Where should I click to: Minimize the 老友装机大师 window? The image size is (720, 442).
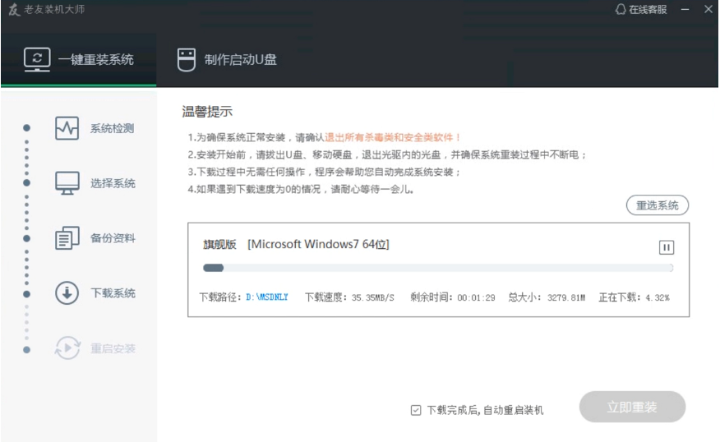click(685, 9)
